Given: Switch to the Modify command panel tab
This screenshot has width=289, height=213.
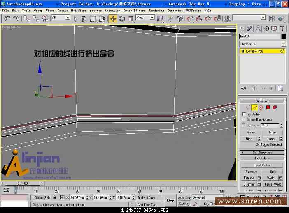Looking at the screenshot, I should pos(250,29).
